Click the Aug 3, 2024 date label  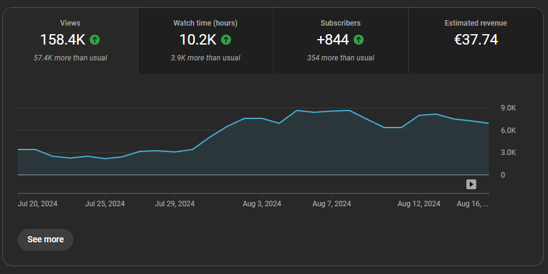(x=261, y=204)
